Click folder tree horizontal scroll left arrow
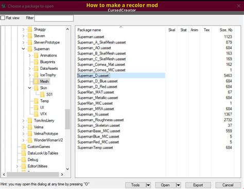 (4, 175)
